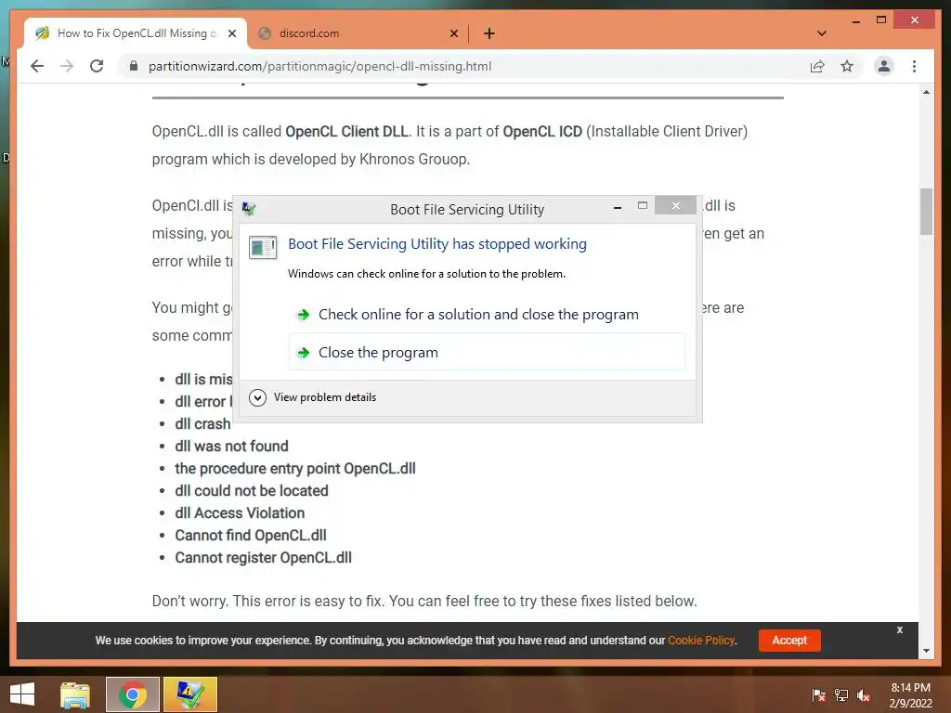The height and width of the screenshot is (713, 951).
Task: Select the How to Fix OpenCL.dll Missing tab
Action: pos(136,33)
